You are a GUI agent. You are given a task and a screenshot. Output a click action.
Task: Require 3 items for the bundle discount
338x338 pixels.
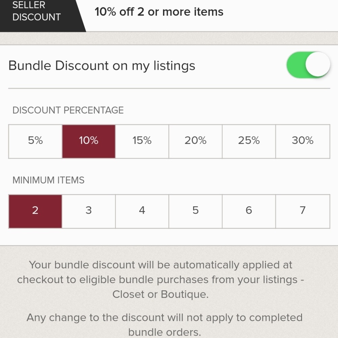tap(88, 211)
